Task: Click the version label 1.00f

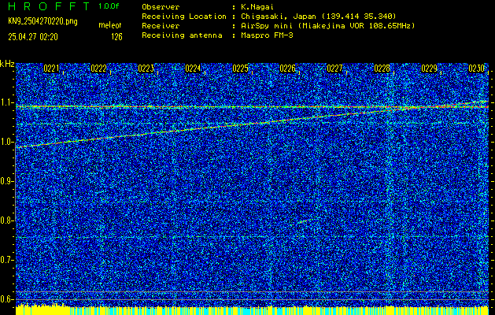Action: point(109,6)
